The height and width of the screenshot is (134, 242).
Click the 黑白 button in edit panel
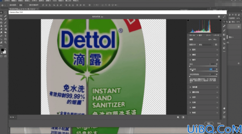click(x=215, y=40)
